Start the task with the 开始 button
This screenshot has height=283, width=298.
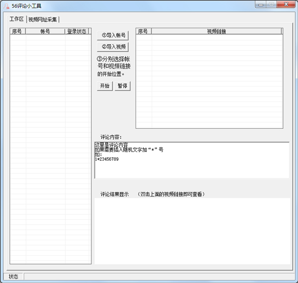[x=104, y=86]
